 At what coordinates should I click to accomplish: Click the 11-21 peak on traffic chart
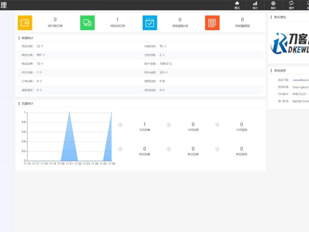coord(69,113)
